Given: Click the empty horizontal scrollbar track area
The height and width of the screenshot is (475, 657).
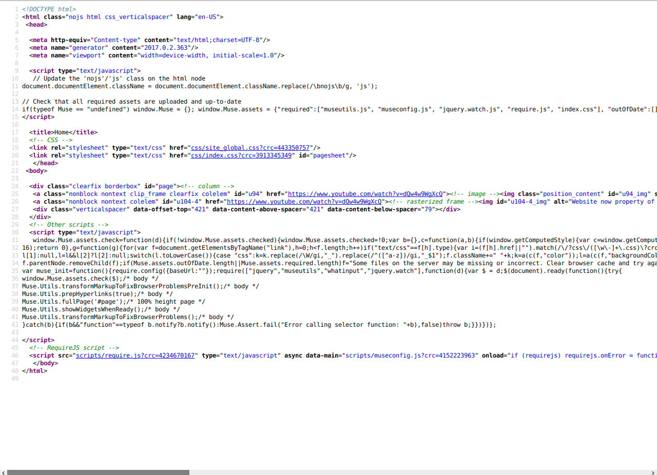Looking at the screenshot, I should [411, 472].
